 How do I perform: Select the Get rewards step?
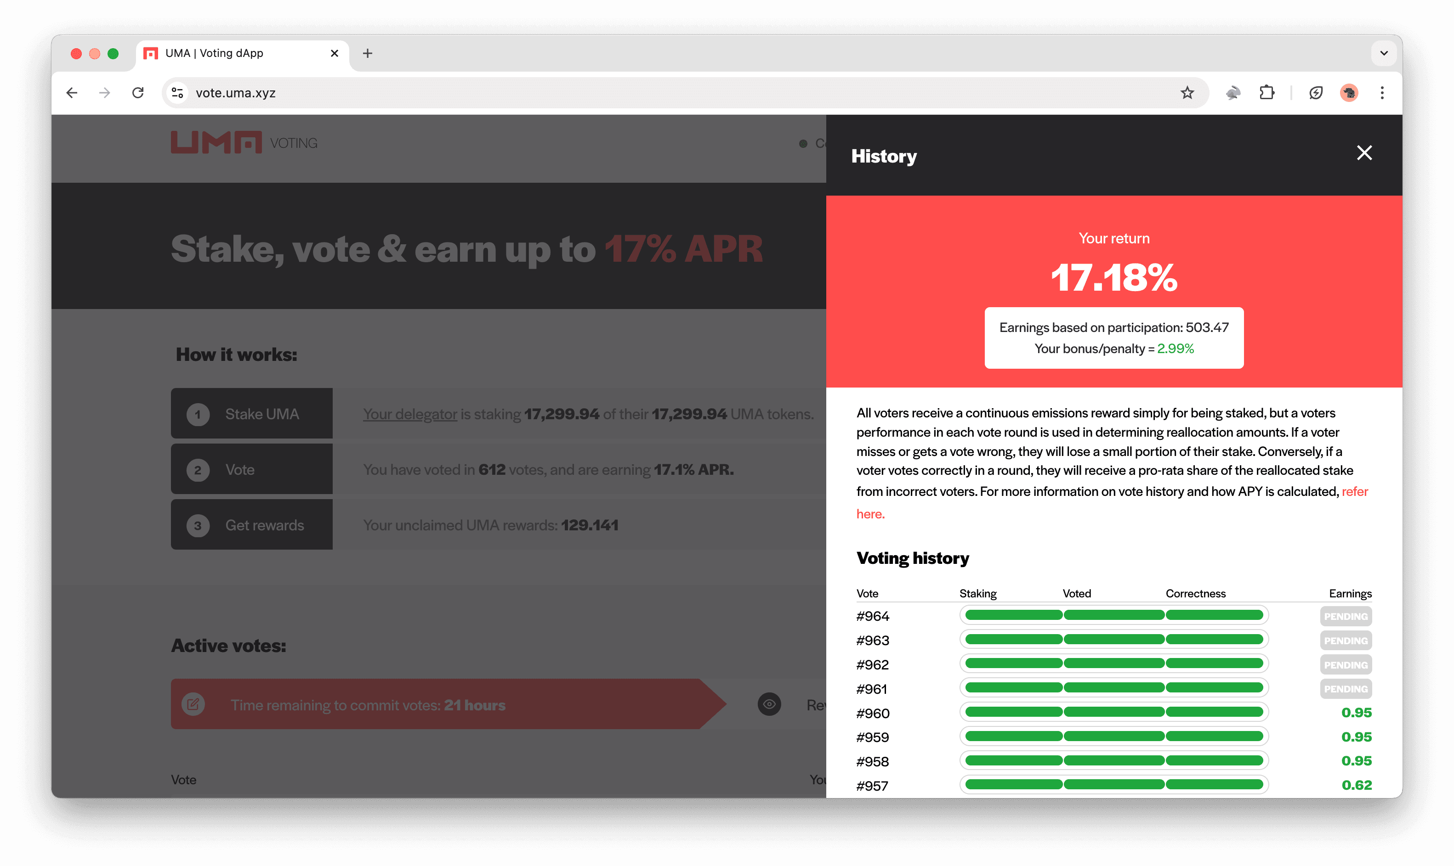[252, 525]
